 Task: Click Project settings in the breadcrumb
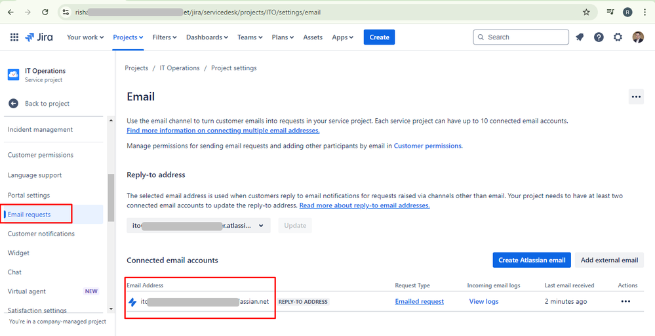[234, 68]
